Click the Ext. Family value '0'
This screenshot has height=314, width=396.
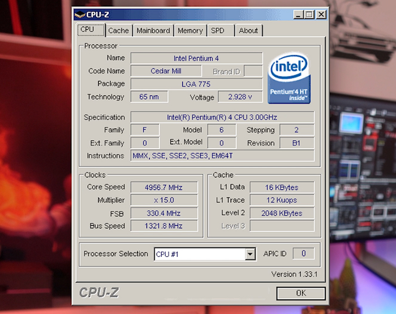tap(145, 143)
